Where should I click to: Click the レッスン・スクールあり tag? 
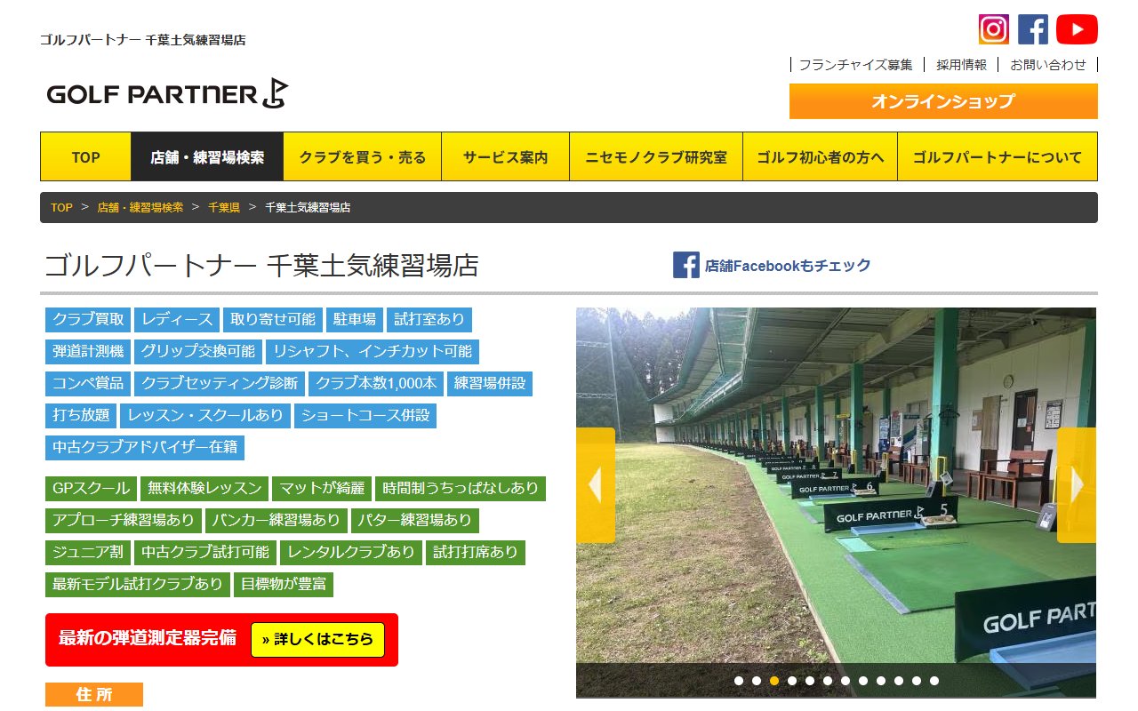point(205,416)
